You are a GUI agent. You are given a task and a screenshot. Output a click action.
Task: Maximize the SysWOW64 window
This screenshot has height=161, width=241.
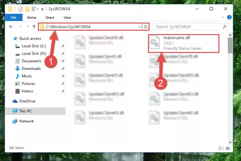(x=211, y=9)
